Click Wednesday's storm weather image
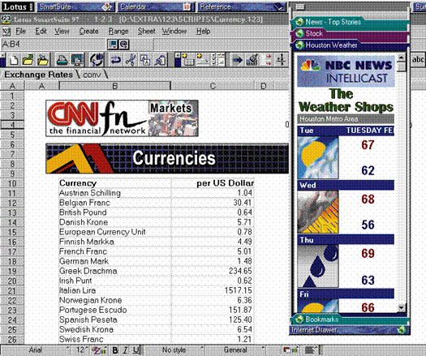 (318, 212)
